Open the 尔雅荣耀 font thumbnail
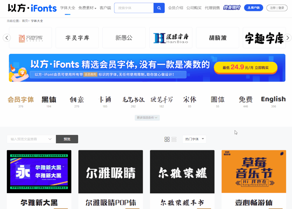292x209 pixels. [182, 172]
